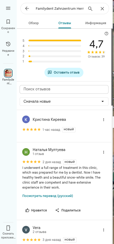Click Посмотреть перевод (русский) link
The height and width of the screenshot is (244, 114).
48,196
